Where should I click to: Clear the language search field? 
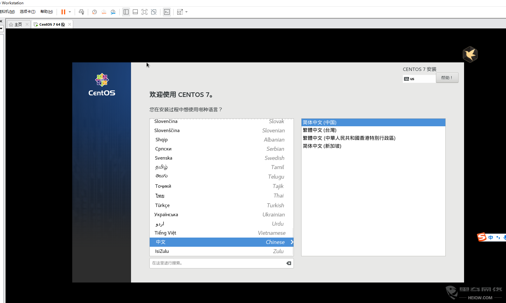pos(289,263)
